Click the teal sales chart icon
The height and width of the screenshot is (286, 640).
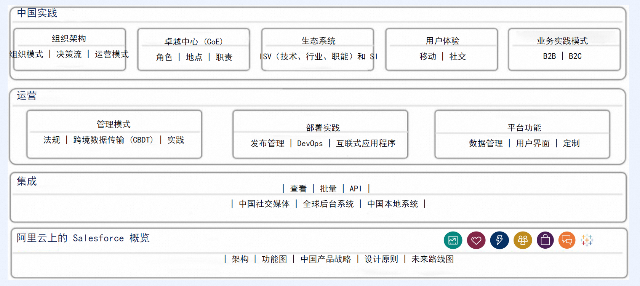click(x=453, y=240)
